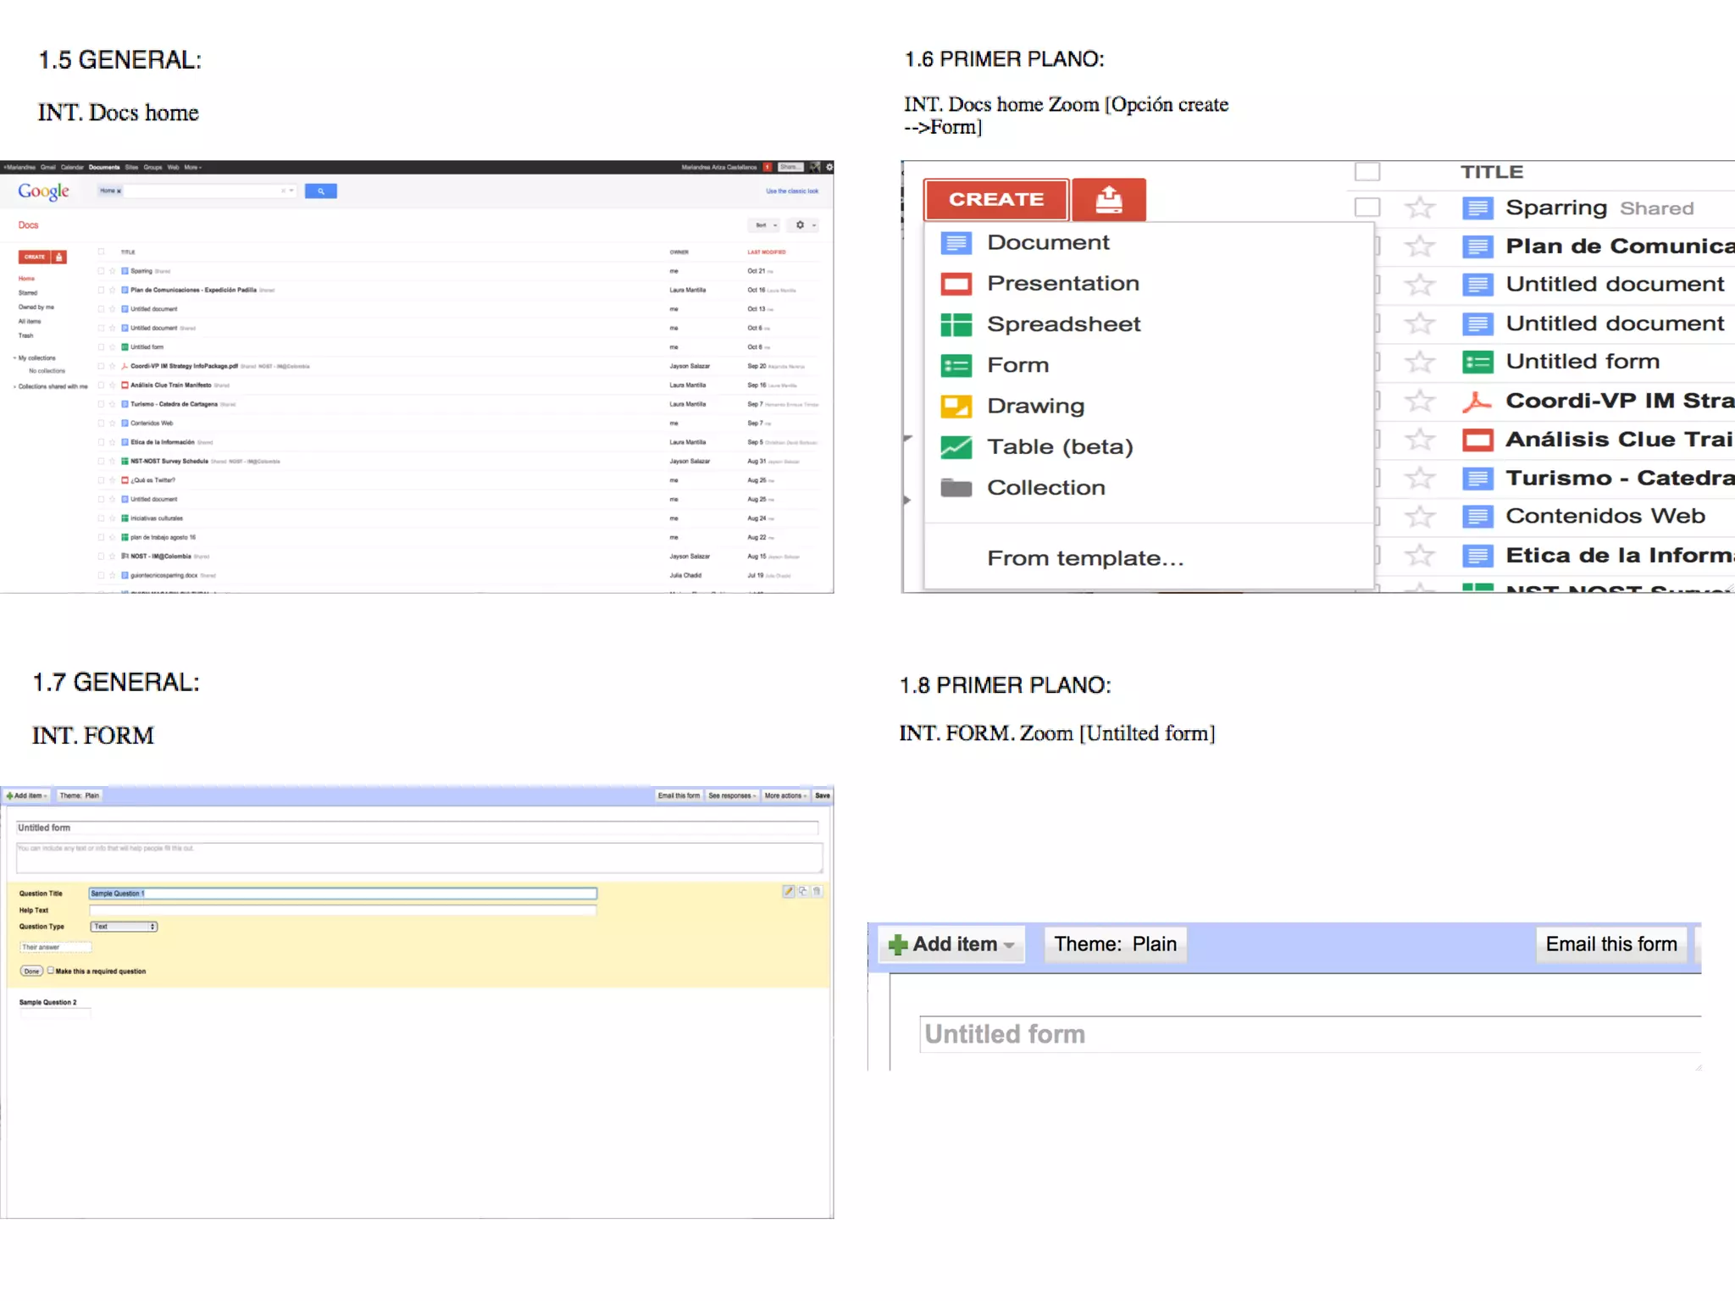Image resolution: width=1735 pixels, height=1301 pixels.
Task: Click the PDF icon beside Coordi-VP
Action: [x=1477, y=401]
